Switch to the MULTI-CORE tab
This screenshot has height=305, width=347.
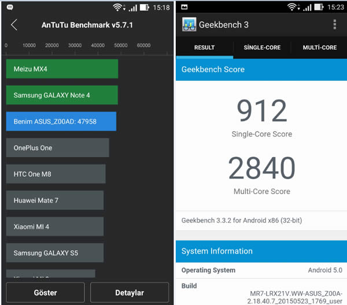click(320, 47)
